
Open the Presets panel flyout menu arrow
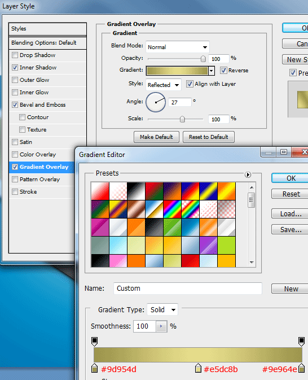[248, 174]
